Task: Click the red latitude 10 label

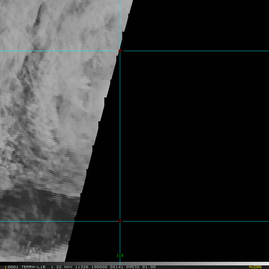Action: point(119,221)
